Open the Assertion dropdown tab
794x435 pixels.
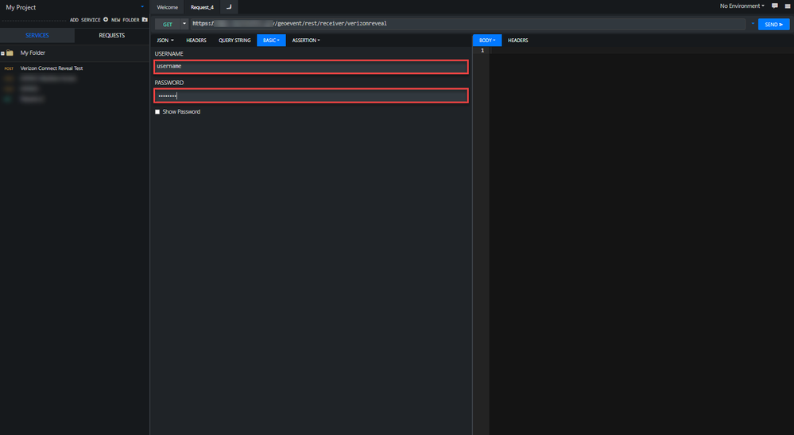pos(306,41)
